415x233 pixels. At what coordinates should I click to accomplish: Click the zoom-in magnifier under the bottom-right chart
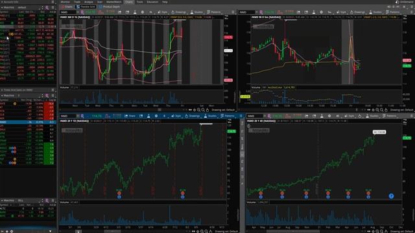pyautogui.click(x=377, y=232)
